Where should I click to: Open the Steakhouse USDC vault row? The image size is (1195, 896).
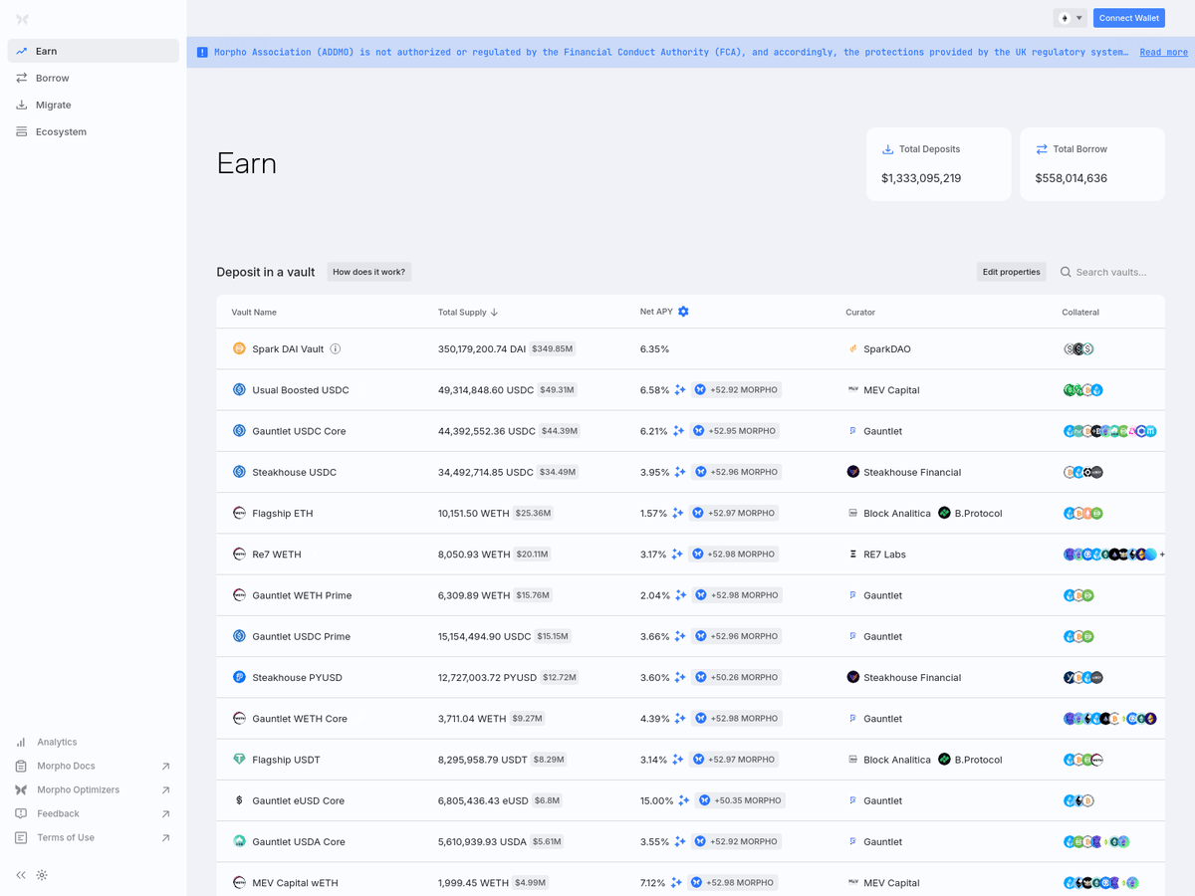click(x=690, y=472)
